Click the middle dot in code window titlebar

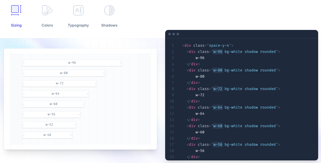pyautogui.click(x=174, y=34)
